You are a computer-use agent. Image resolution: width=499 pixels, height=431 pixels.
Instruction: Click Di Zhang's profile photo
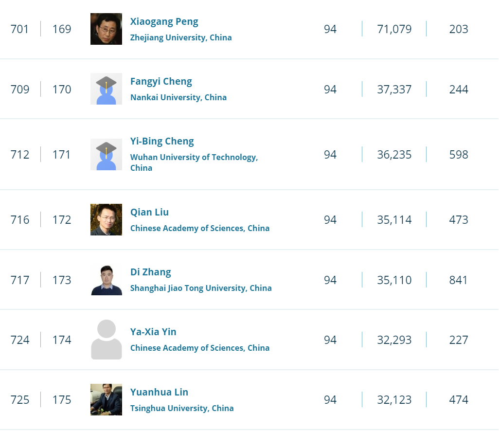tap(106, 280)
